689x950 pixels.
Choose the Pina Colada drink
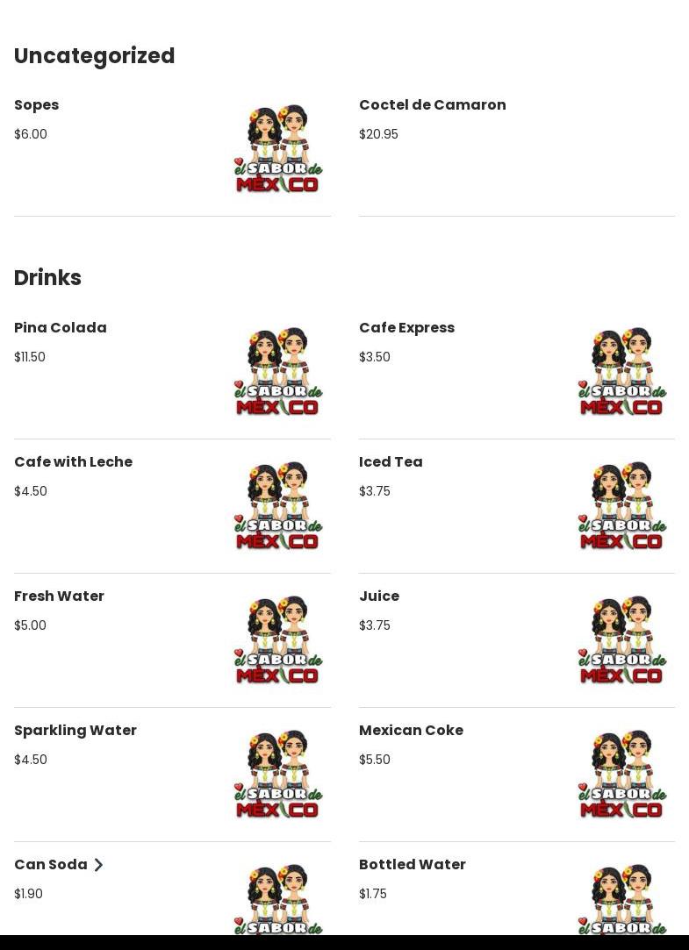click(61, 328)
